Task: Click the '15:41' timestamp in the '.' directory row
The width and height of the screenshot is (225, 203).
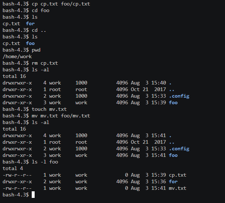Action: point(159,136)
